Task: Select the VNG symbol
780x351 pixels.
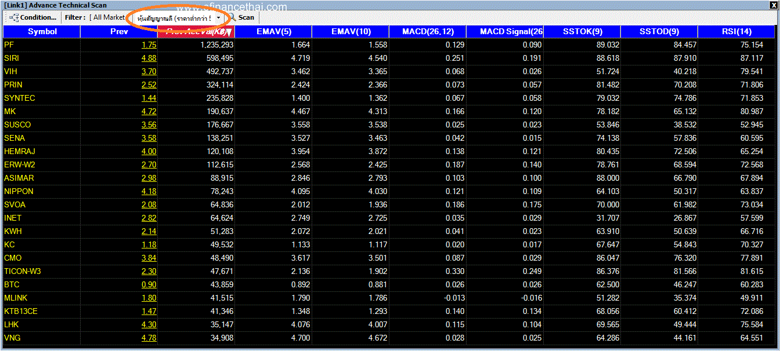Action: (12, 338)
